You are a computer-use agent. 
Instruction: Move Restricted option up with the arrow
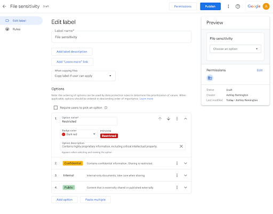pos(160,118)
